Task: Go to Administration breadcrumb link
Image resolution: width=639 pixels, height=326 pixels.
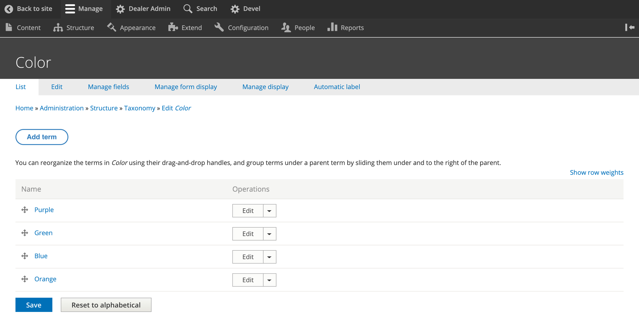Action: pyautogui.click(x=62, y=108)
